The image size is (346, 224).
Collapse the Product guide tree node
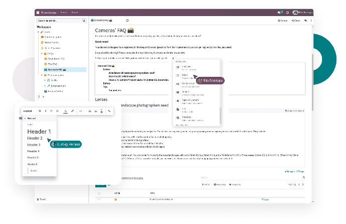coord(42,75)
